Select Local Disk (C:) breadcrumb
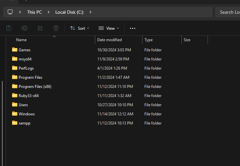 69,12
